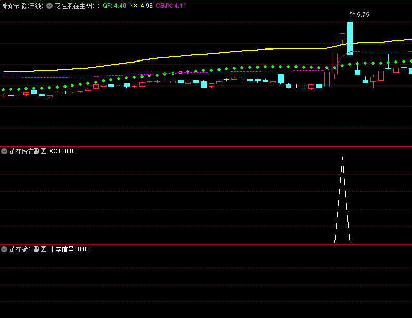Click the 花在股在主图(1) indicator name

coord(77,6)
